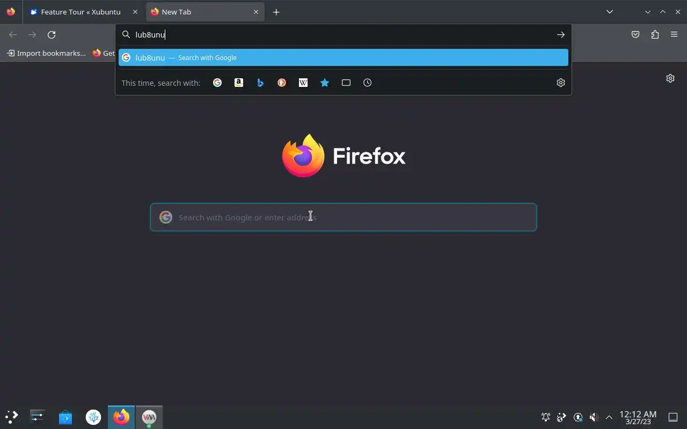This screenshot has height=429, width=687.
Task: Select 'lub8unu — Search with Google' suggestion
Action: point(343,57)
